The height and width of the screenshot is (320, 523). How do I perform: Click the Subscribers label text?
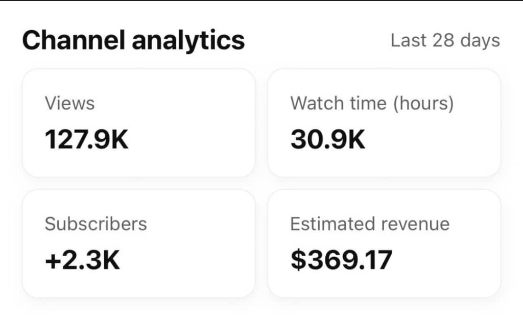click(96, 224)
